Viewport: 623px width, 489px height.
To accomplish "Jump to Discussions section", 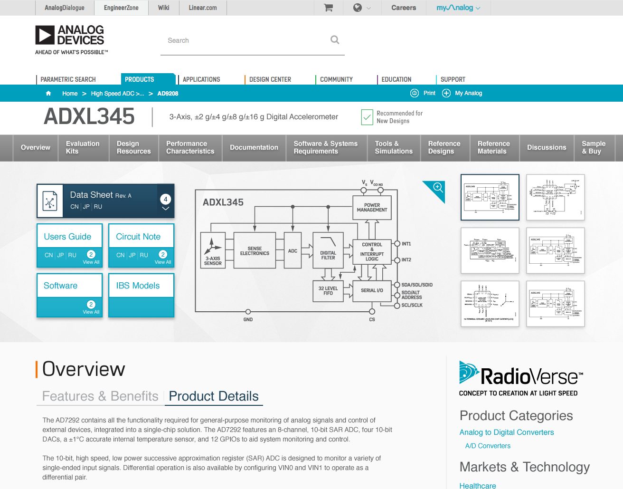I will tap(547, 148).
